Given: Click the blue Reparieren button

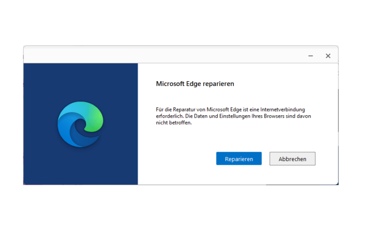Looking at the screenshot, I should [x=239, y=158].
